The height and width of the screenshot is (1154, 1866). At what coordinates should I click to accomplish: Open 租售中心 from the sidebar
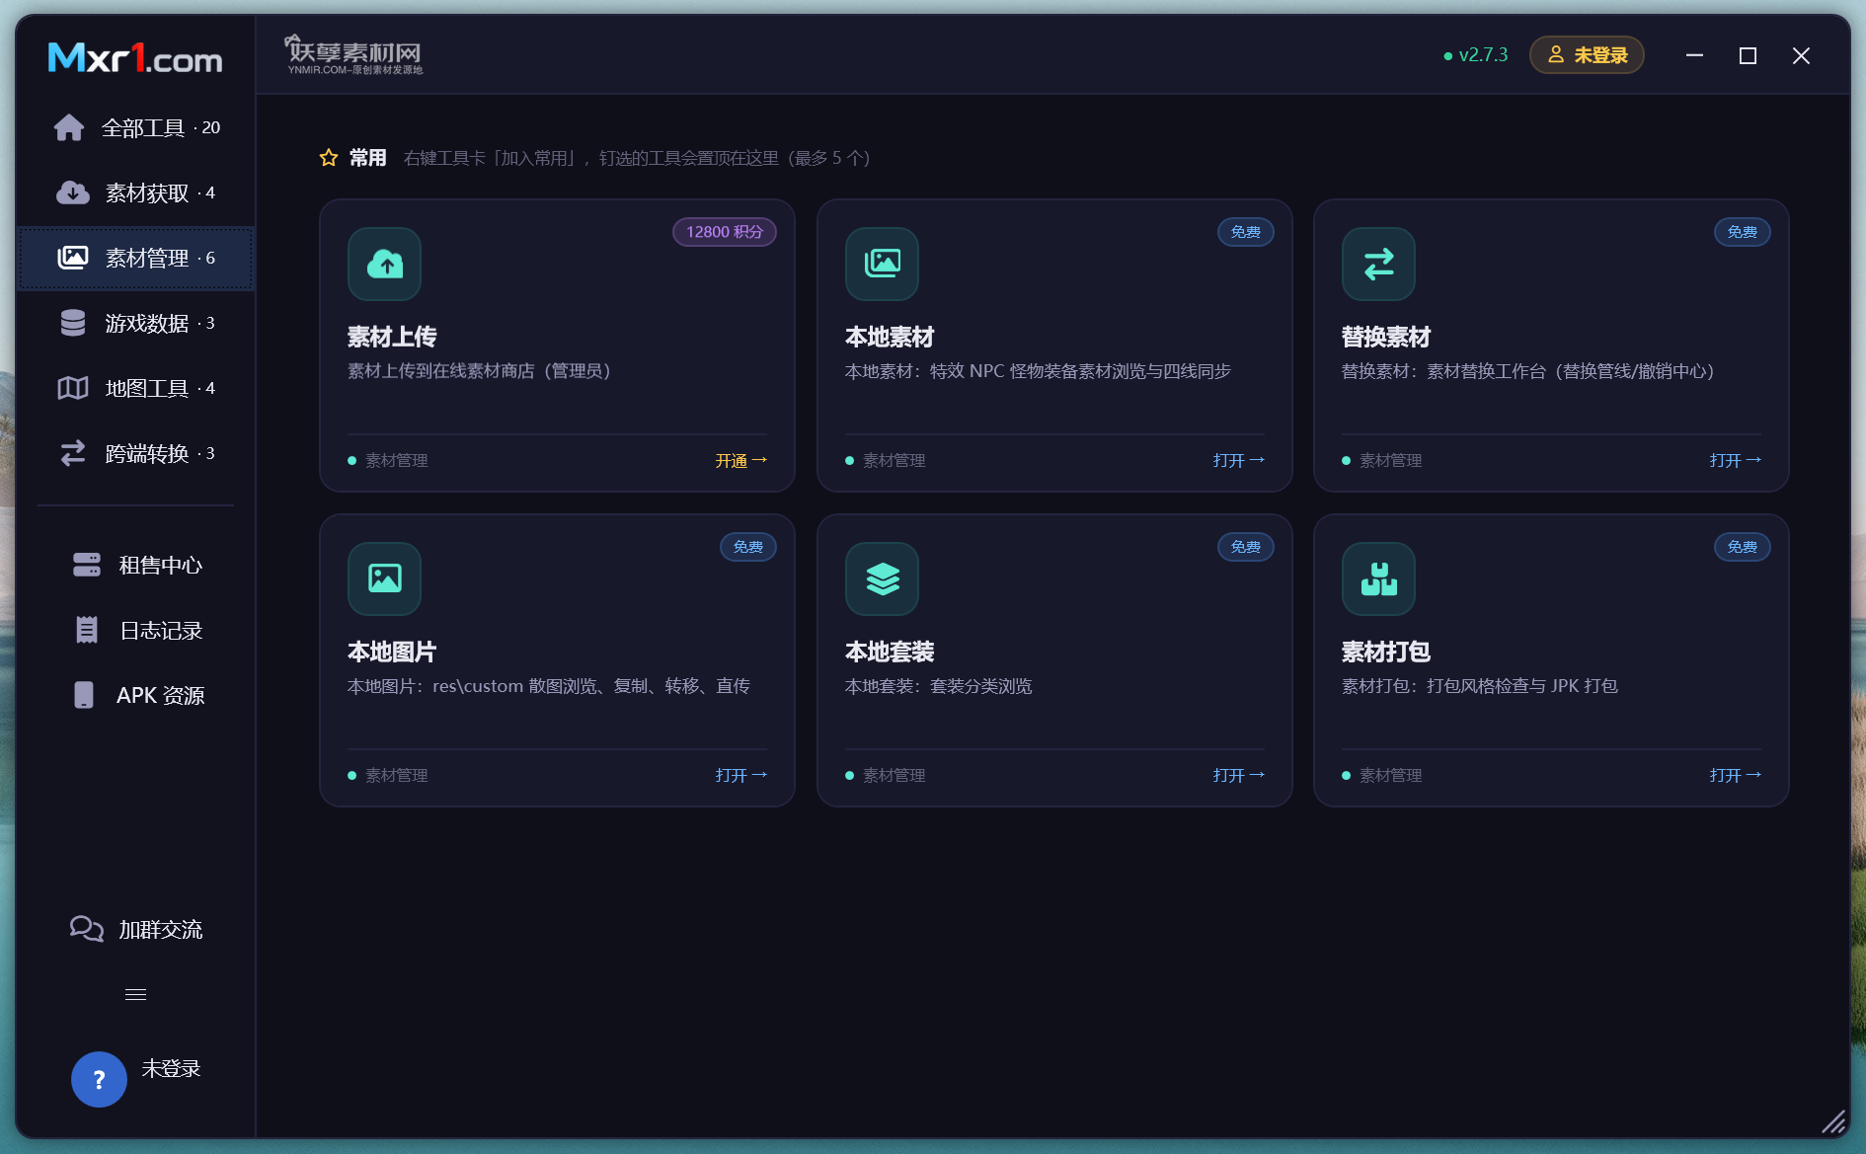point(136,565)
